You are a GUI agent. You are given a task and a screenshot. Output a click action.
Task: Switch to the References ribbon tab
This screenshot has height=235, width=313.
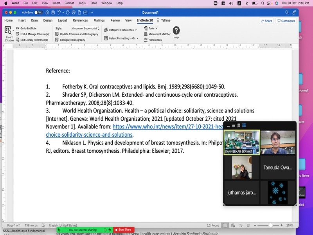(x=80, y=20)
